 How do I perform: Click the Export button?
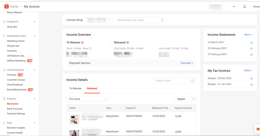(181, 99)
